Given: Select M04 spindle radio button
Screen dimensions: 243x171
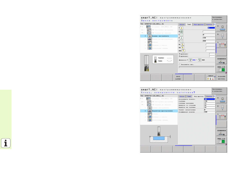Looking at the screenshot, I should click(197, 60).
